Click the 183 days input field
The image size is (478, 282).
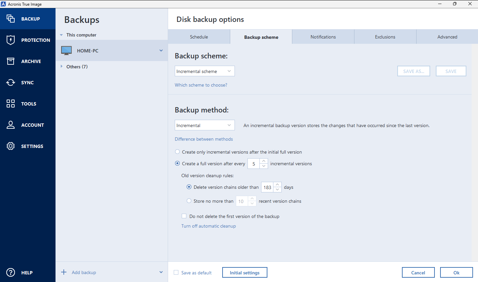(268, 187)
